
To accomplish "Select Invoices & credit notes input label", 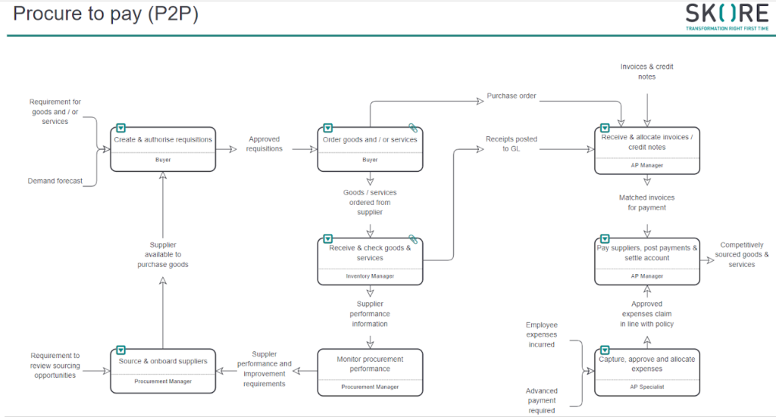I will pyautogui.click(x=646, y=71).
